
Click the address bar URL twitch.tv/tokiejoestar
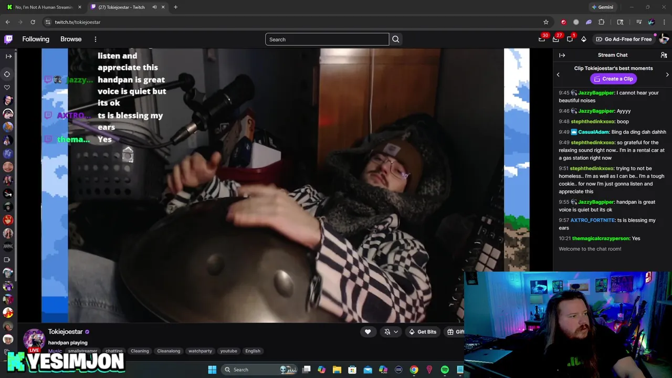click(78, 22)
